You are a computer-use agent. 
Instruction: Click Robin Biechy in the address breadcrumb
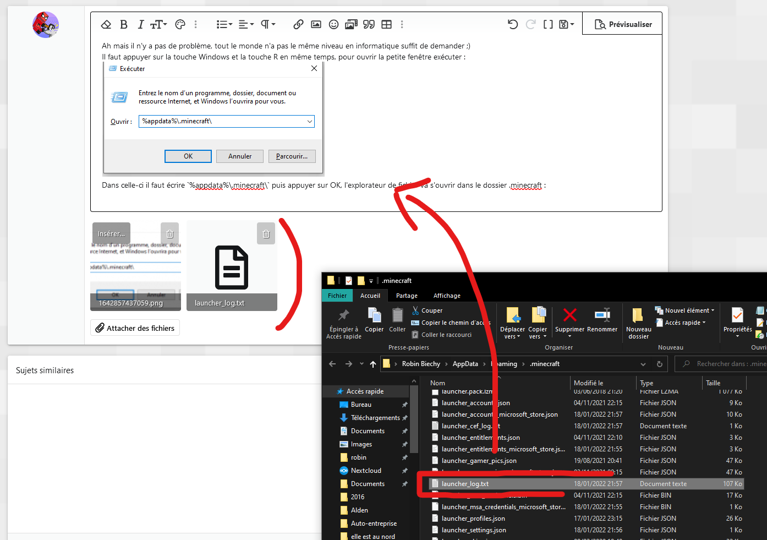[x=421, y=364]
